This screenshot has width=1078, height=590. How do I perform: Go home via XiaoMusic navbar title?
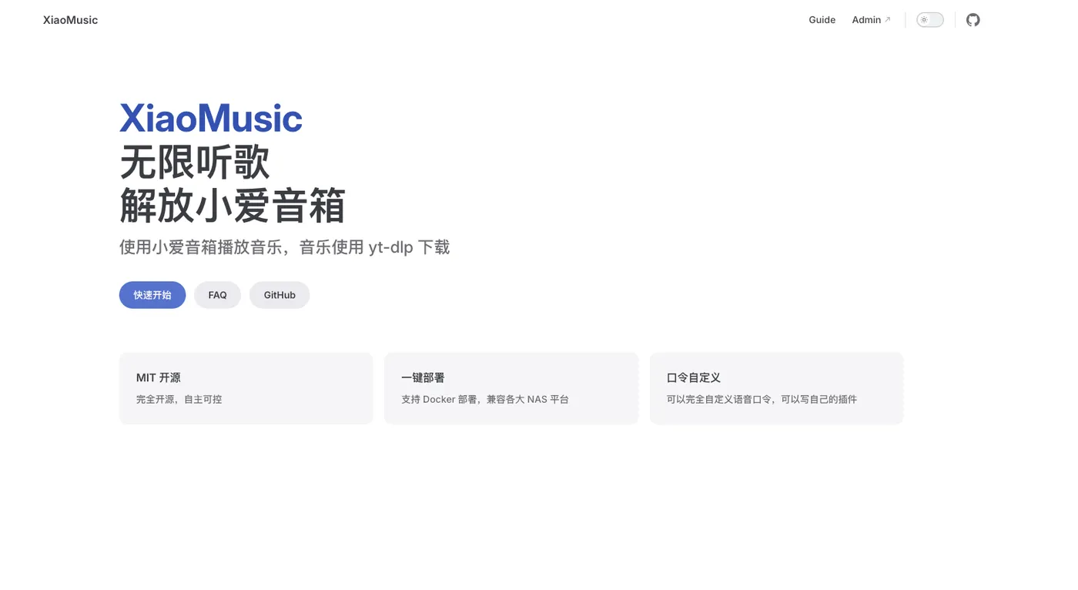click(70, 20)
